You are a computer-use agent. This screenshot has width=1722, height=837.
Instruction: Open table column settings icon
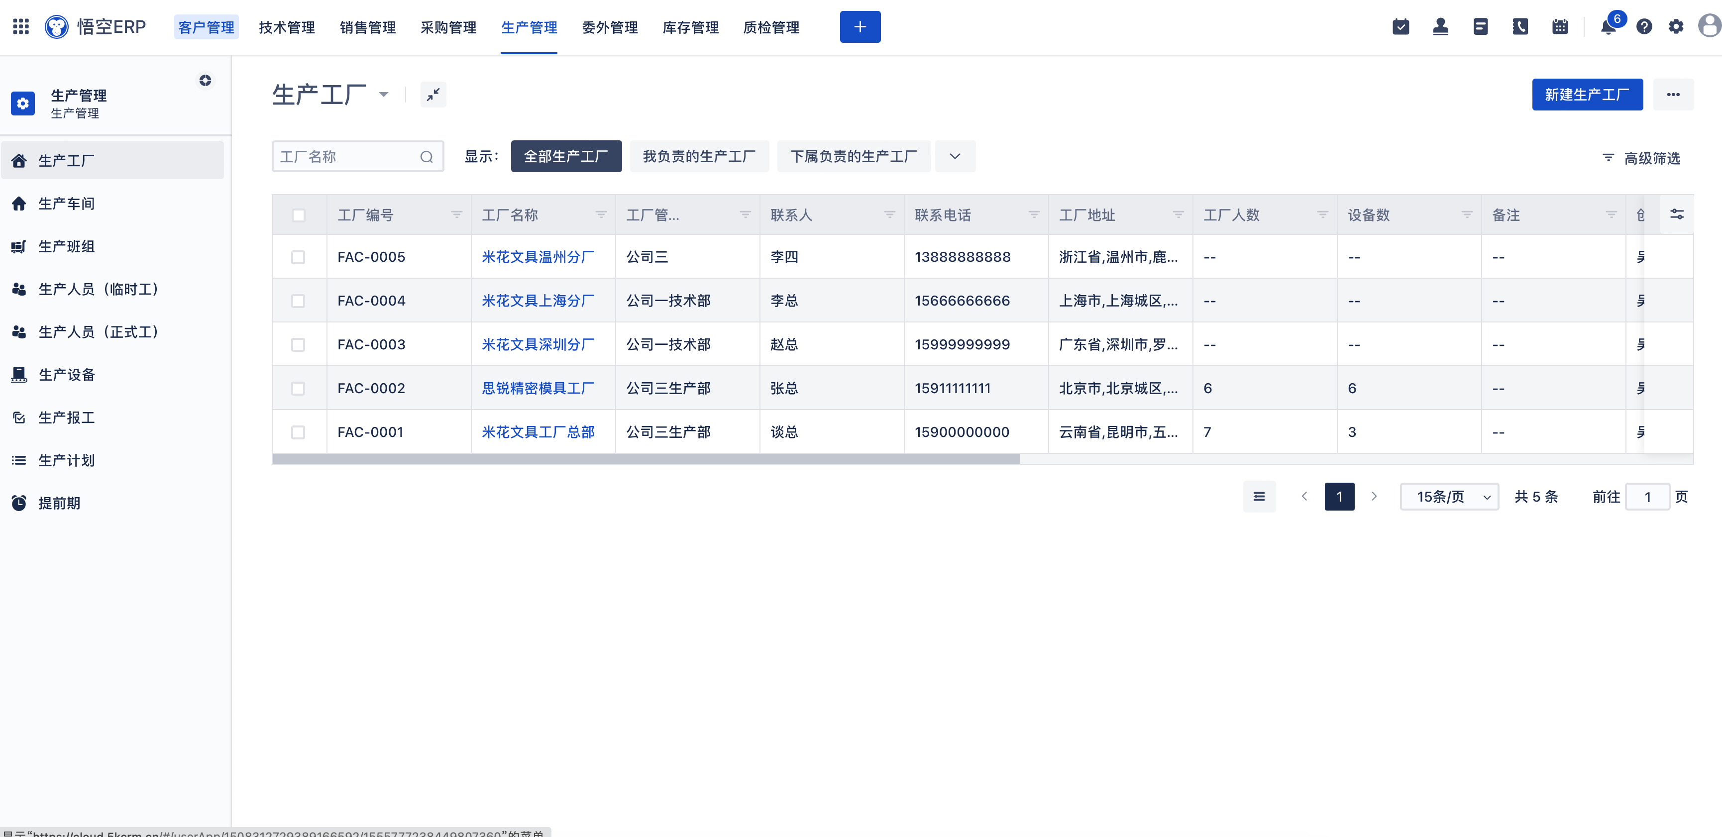coord(1677,214)
